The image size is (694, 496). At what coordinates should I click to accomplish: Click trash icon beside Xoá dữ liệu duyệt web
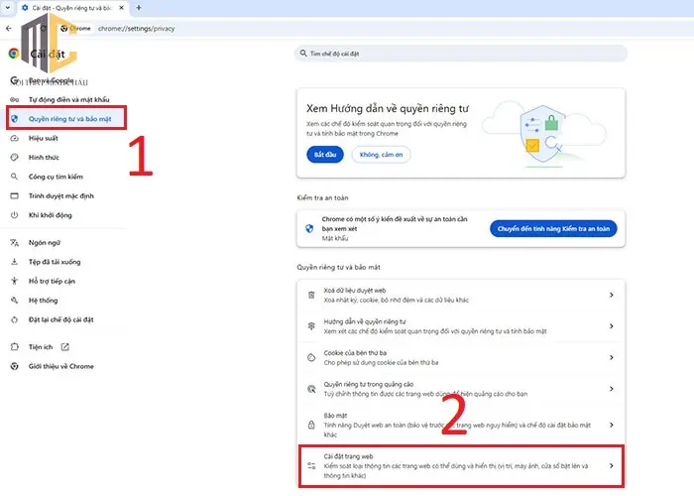coord(311,295)
